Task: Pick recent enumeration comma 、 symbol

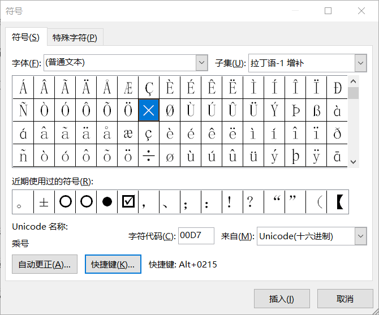Action: click(x=170, y=202)
